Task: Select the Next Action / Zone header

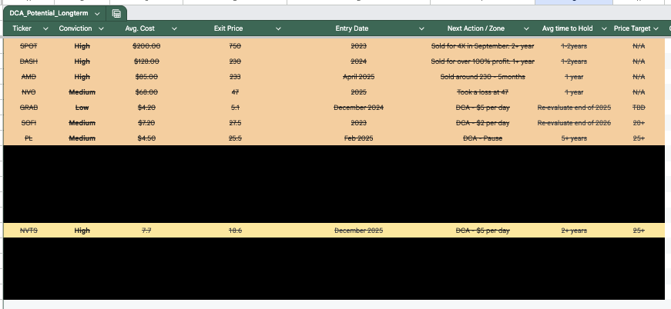Action: [476, 28]
